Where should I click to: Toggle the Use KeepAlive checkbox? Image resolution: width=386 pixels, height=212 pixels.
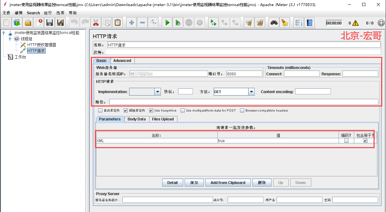point(151,111)
